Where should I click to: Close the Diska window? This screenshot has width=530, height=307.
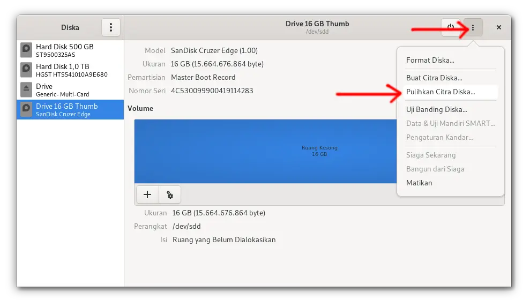pyautogui.click(x=498, y=27)
